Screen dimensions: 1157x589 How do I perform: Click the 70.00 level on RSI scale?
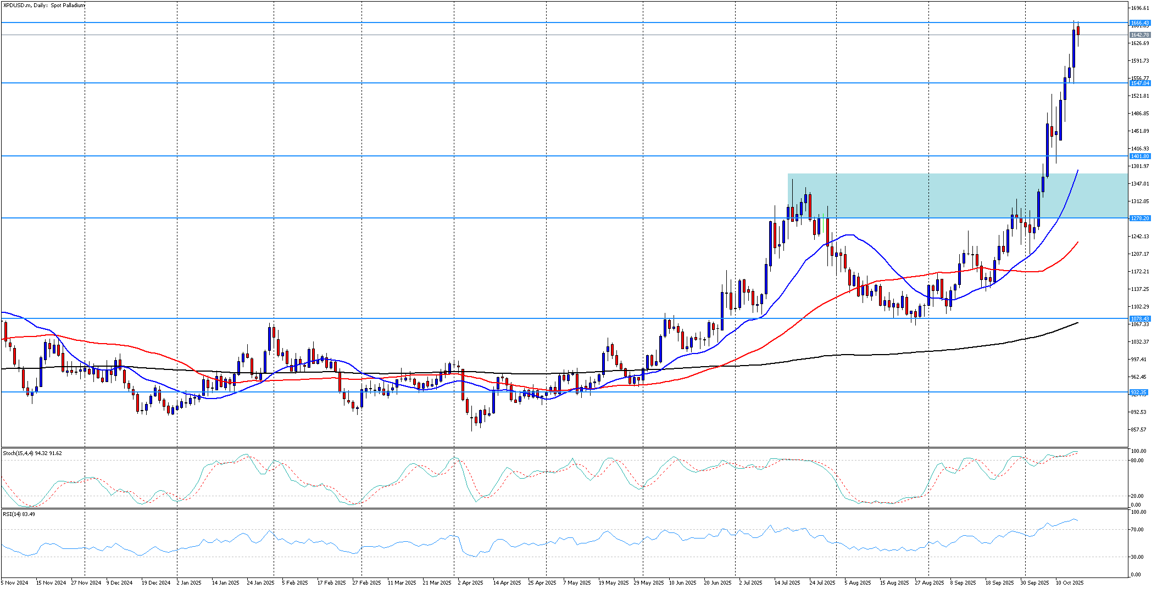click(1137, 530)
